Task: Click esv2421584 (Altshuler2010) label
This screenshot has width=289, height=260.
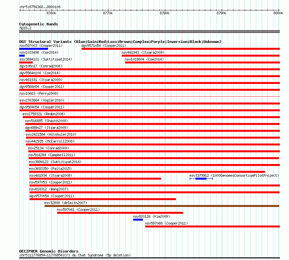Action: [51, 134]
